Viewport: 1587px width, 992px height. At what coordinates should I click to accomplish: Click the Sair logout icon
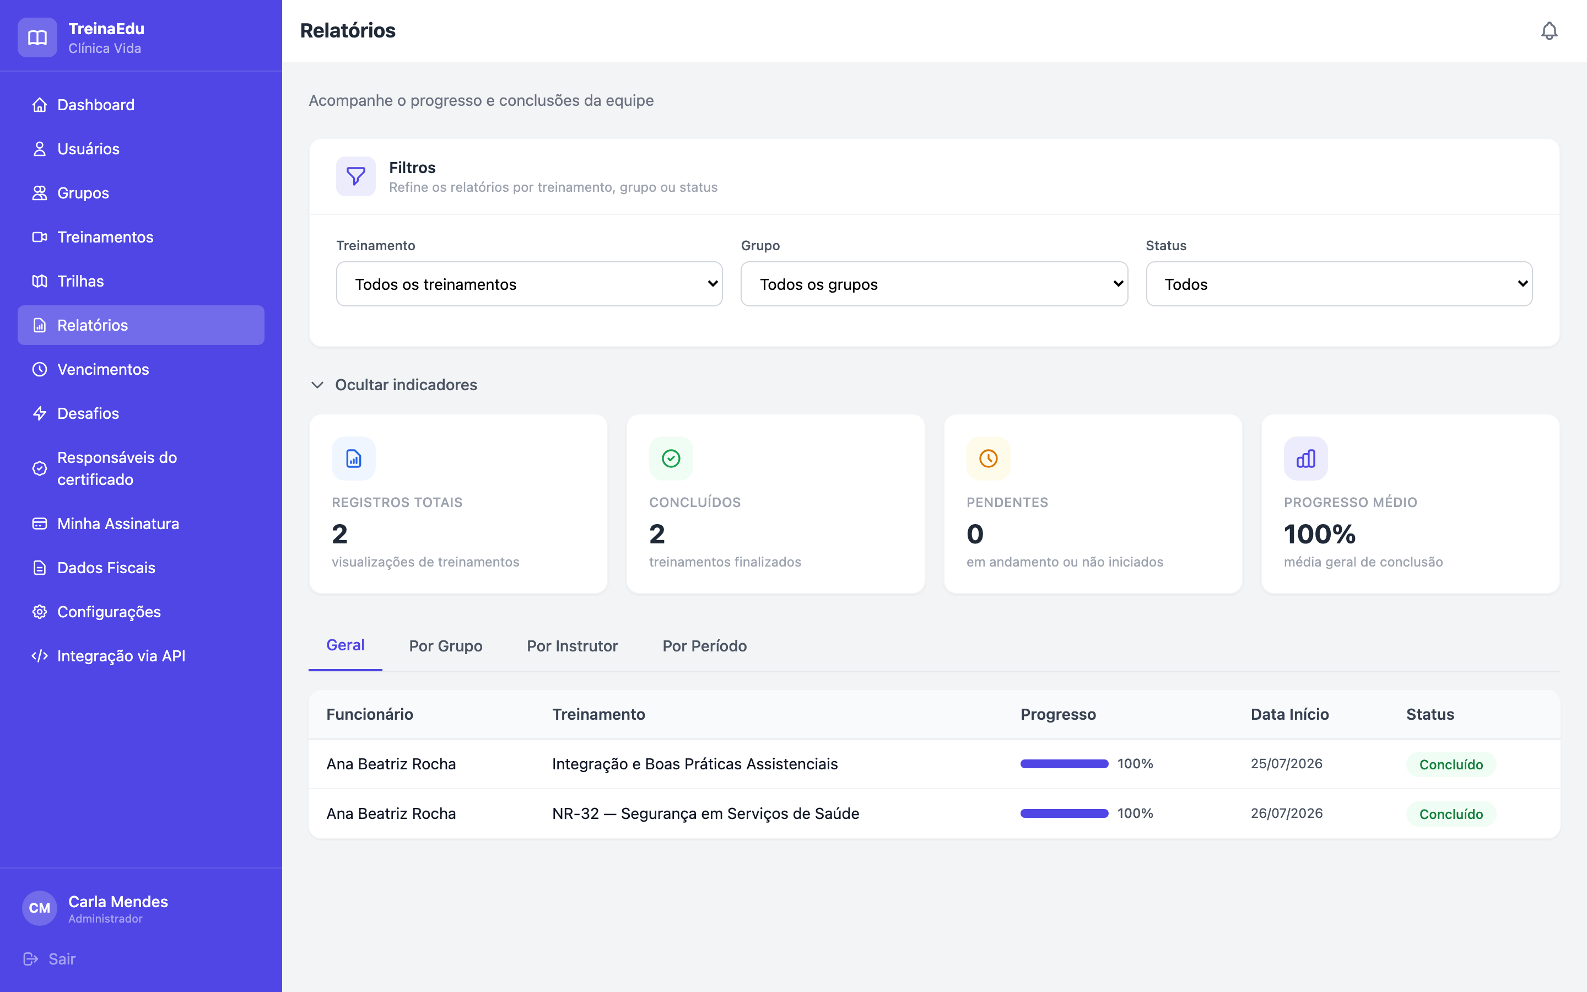(x=31, y=959)
